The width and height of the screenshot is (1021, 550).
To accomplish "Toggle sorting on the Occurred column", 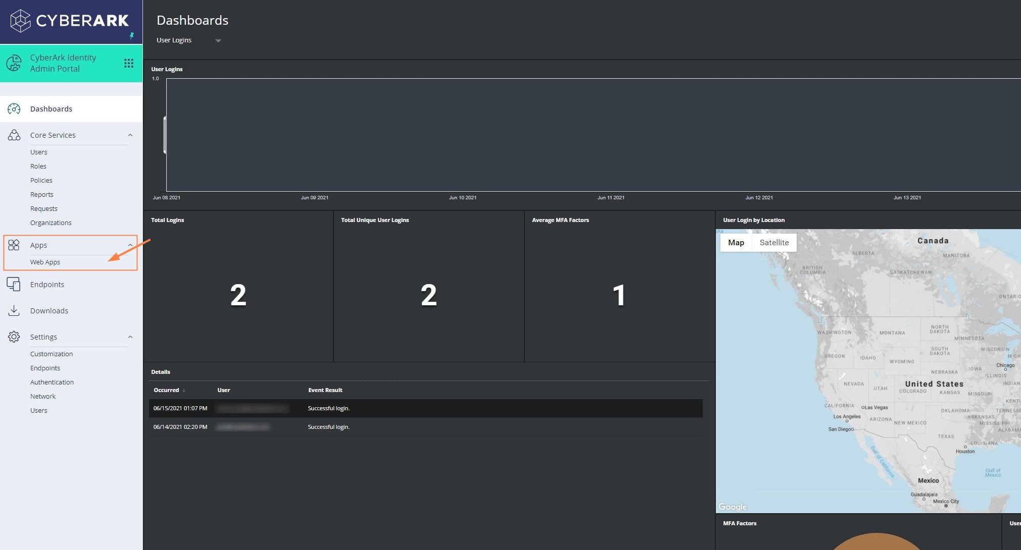I will tap(168, 390).
